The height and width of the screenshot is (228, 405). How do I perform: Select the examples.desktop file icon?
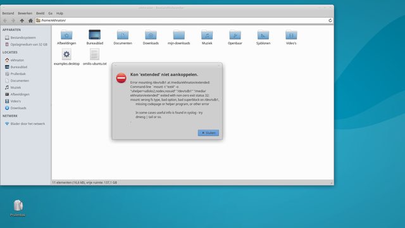66,54
